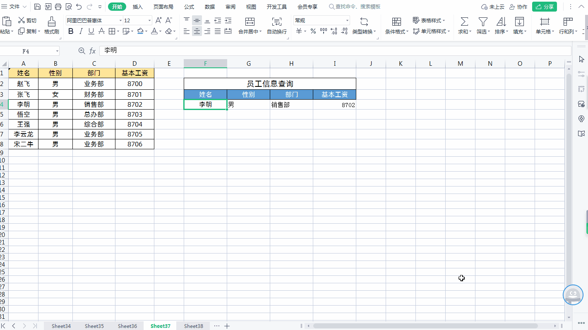This screenshot has width=588, height=330.
Task: Click the horizontal scrollbar thumb
Action: click(x=425, y=326)
